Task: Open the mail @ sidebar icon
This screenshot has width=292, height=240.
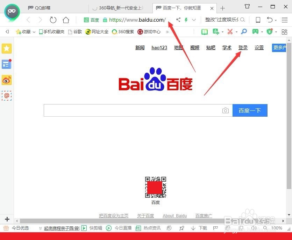Action: (7, 96)
